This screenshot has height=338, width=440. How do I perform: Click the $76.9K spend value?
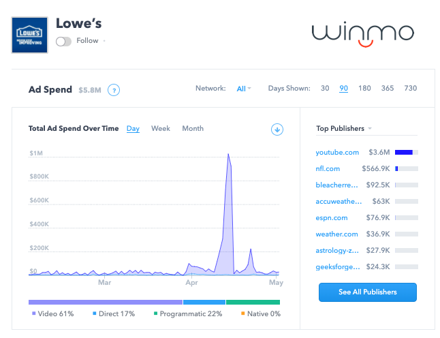[378, 218]
